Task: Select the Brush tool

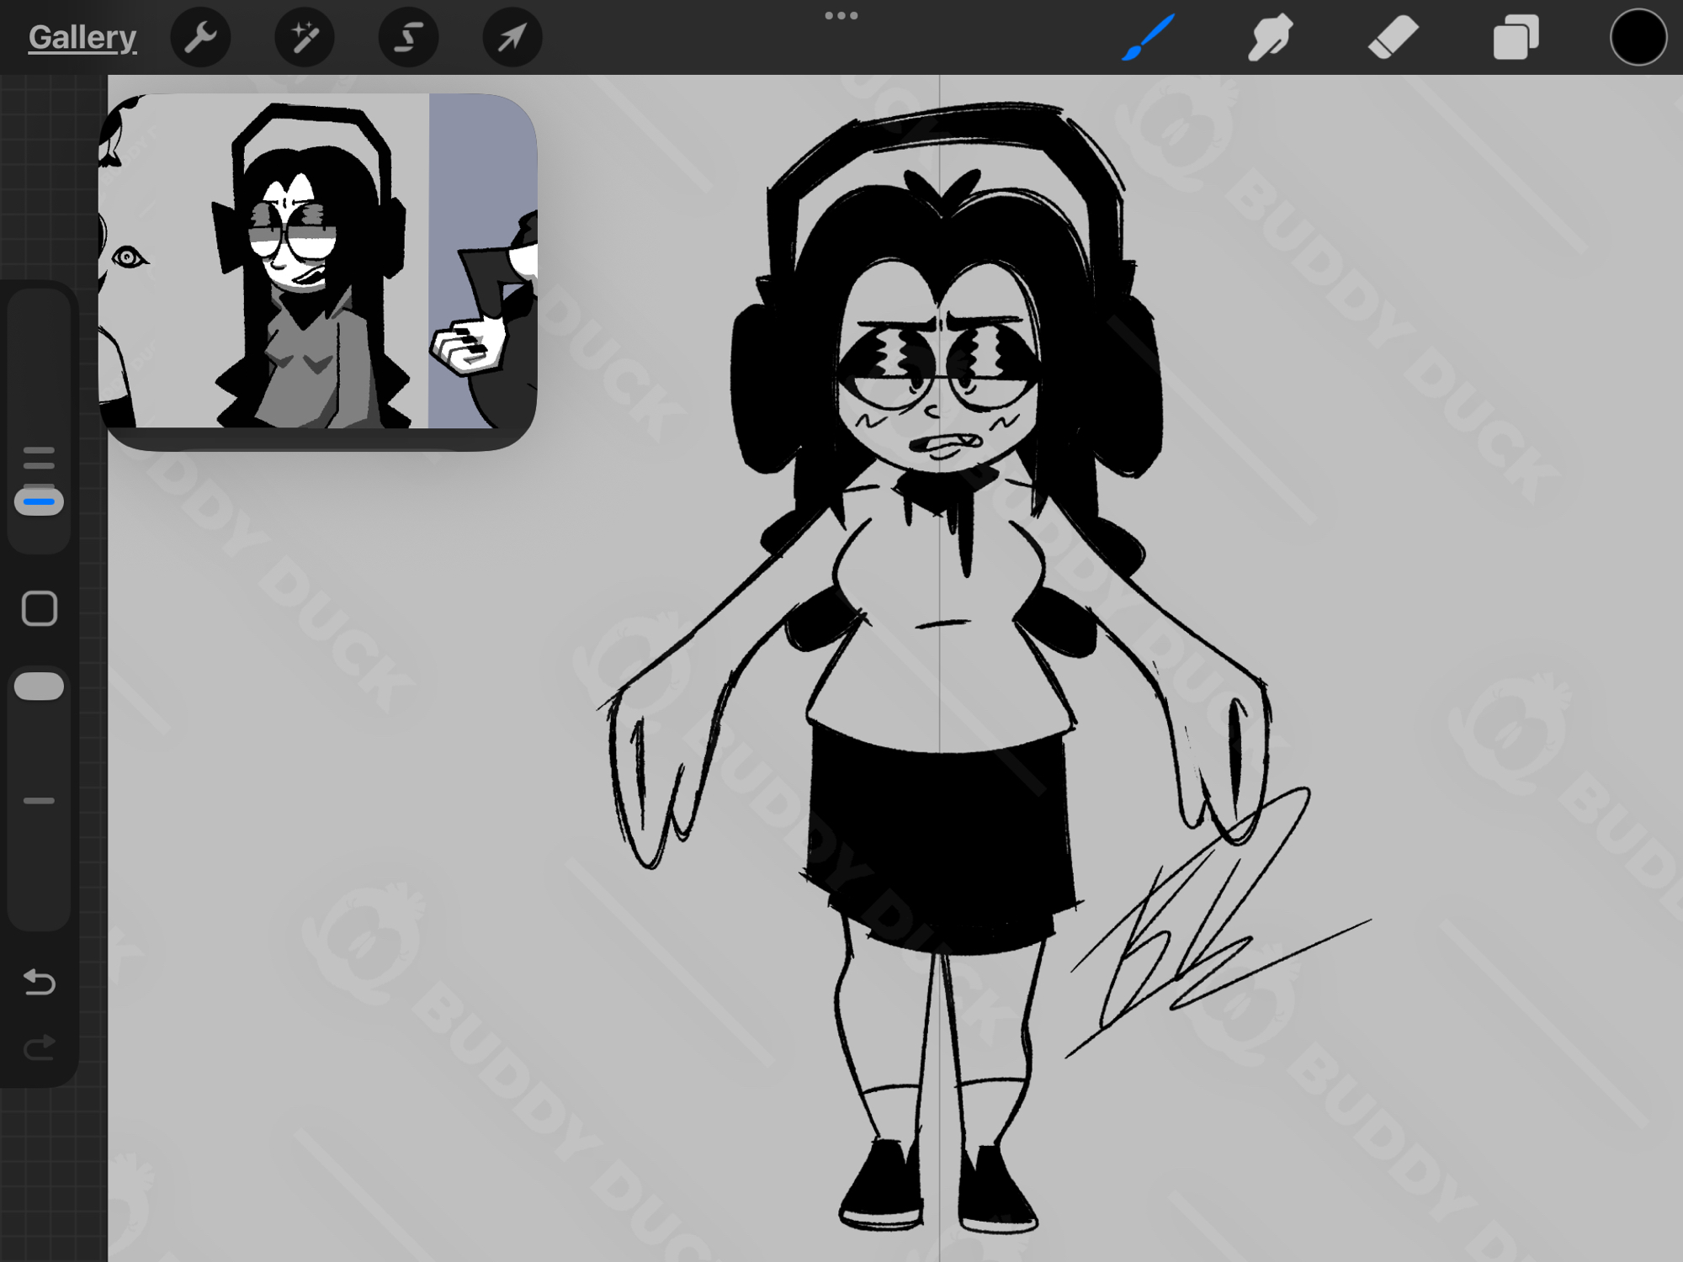Action: point(1148,38)
